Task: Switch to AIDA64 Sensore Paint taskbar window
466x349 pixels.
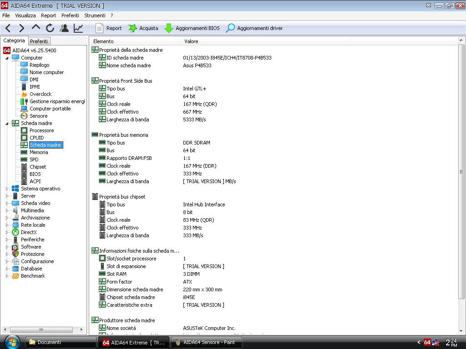Action: [206, 342]
